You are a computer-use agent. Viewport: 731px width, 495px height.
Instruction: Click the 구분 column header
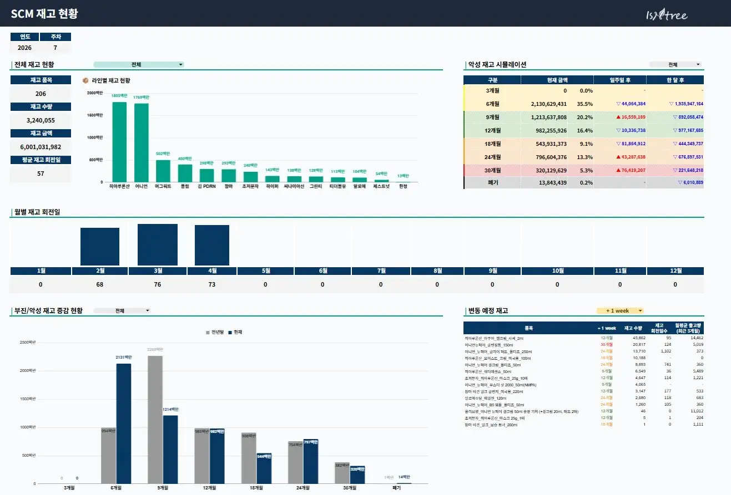click(493, 80)
